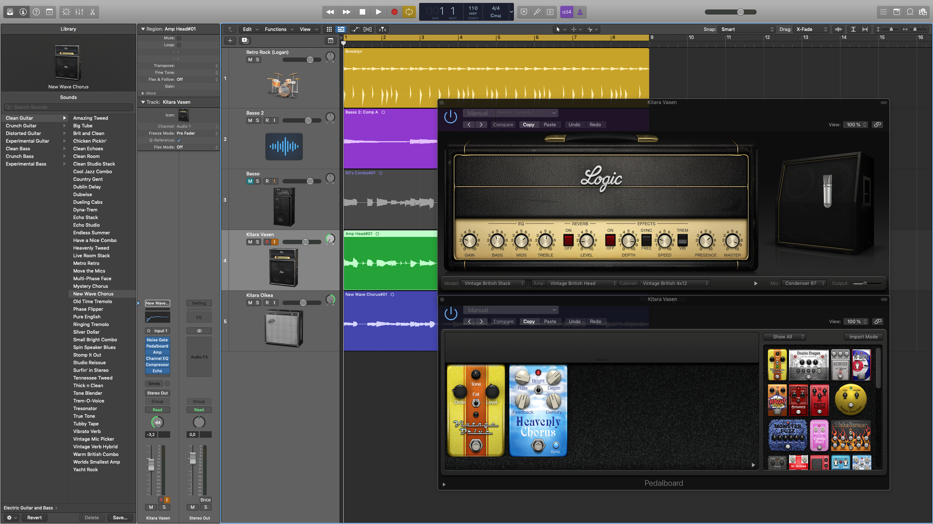Select Clean Bass category in Library

click(x=35, y=149)
